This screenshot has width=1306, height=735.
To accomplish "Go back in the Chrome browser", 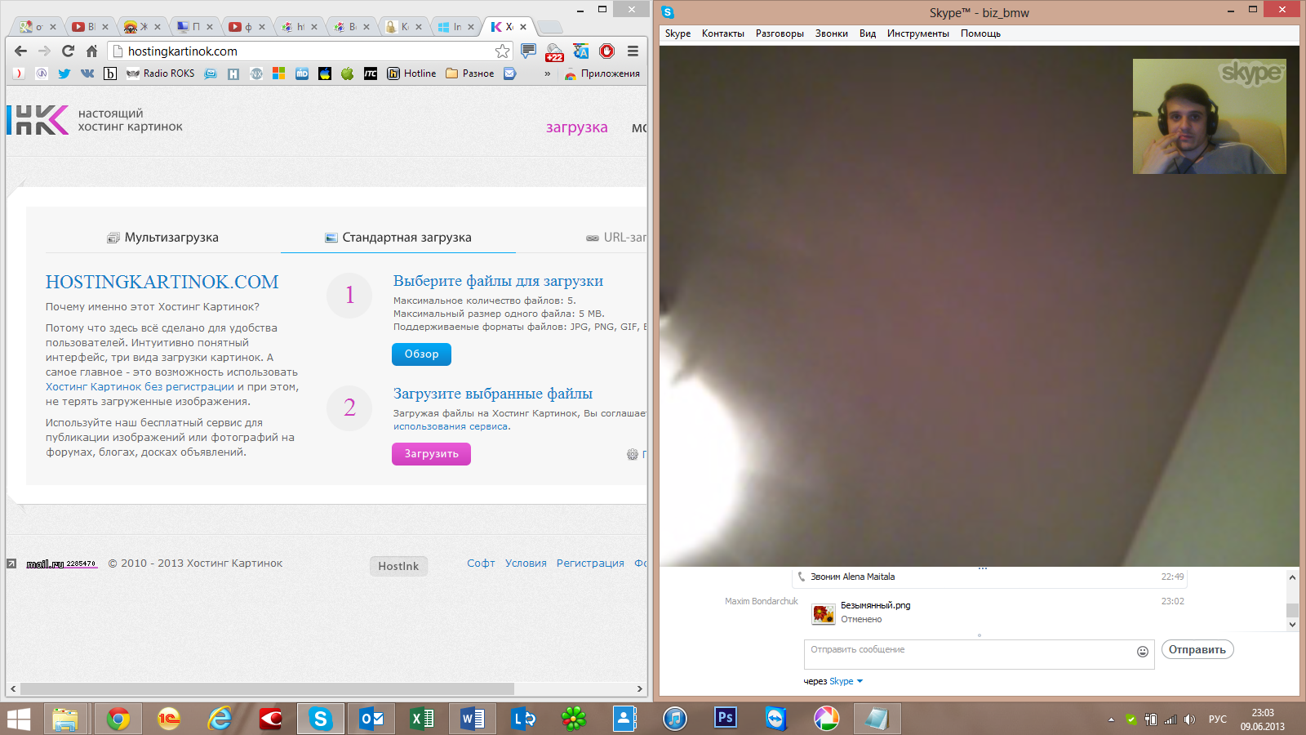I will click(20, 51).
